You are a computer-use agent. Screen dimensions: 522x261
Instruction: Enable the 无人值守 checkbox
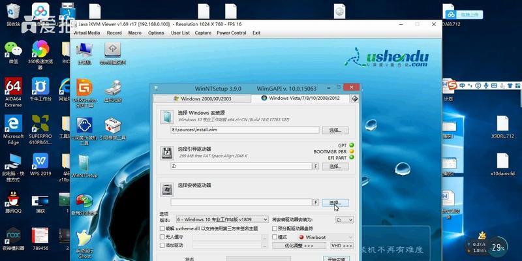pos(162,237)
